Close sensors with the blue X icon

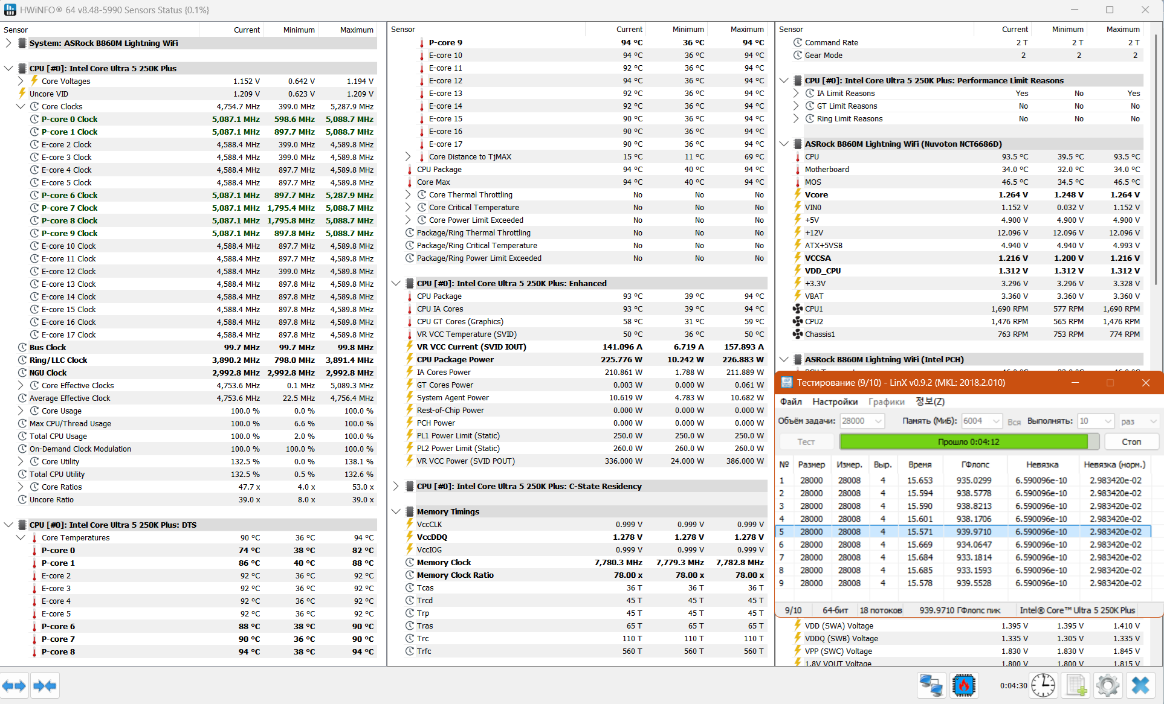(1140, 685)
